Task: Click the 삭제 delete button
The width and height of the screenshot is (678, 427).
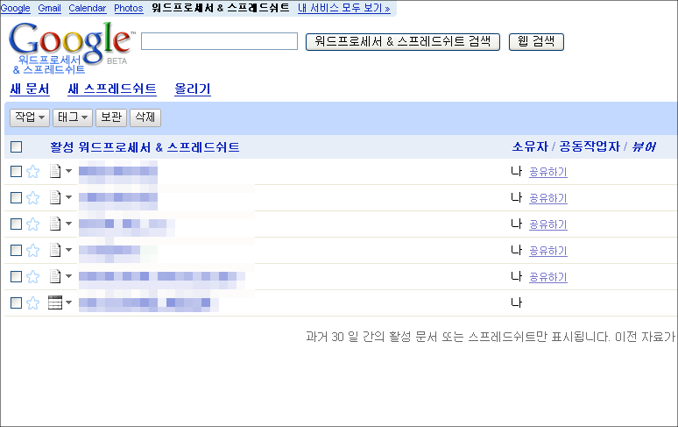Action: pos(145,117)
